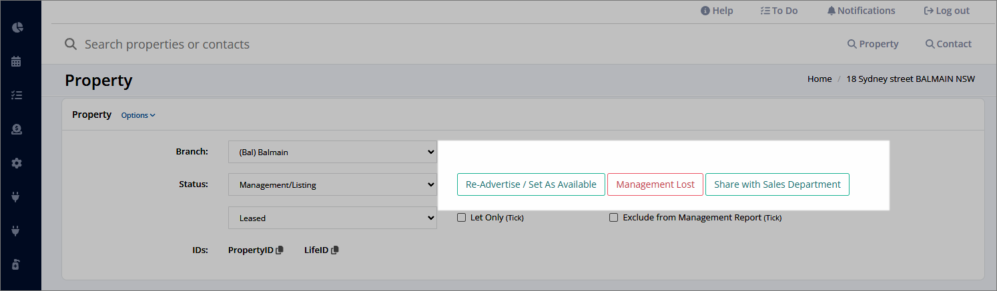Expand the Property Options menu
The width and height of the screenshot is (997, 291).
tap(138, 115)
